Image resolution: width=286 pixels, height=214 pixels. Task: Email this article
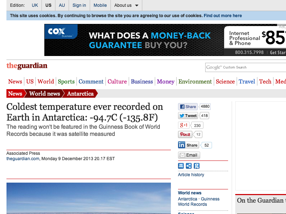pyautogui.click(x=189, y=155)
